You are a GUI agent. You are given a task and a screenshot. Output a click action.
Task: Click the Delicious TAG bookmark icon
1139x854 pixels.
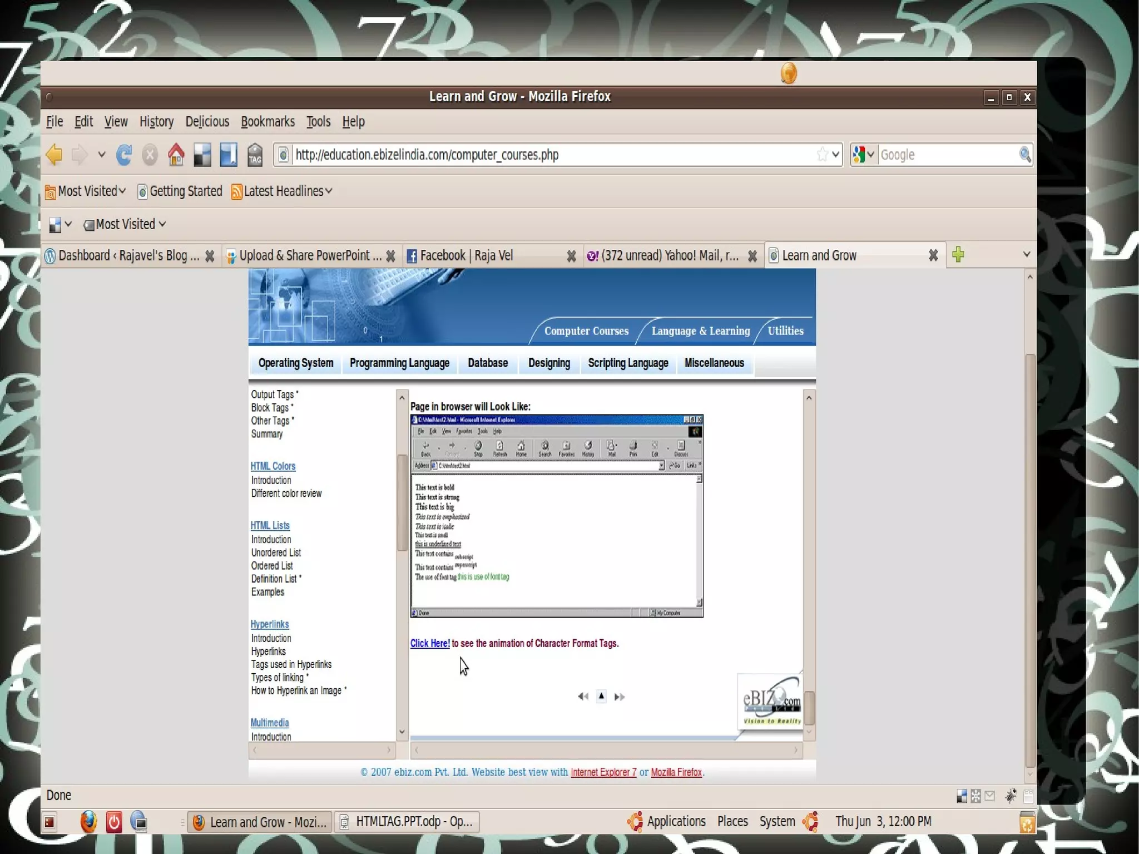click(255, 155)
